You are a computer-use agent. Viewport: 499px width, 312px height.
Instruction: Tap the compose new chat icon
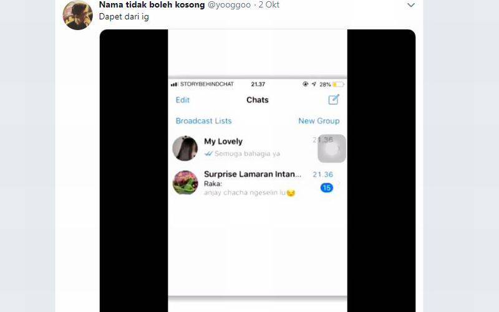click(x=334, y=100)
